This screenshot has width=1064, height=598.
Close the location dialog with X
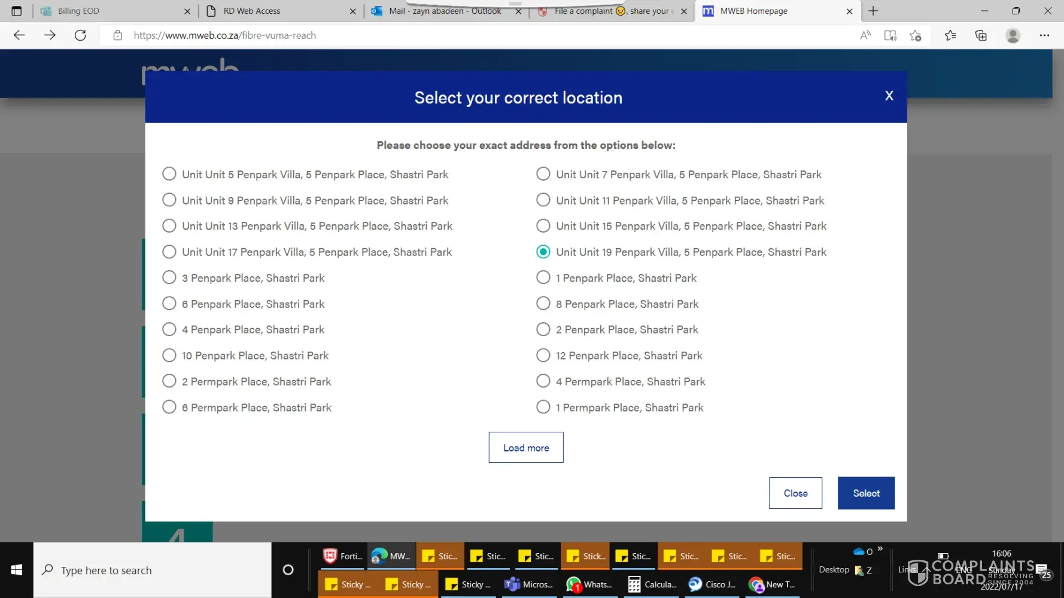click(889, 96)
